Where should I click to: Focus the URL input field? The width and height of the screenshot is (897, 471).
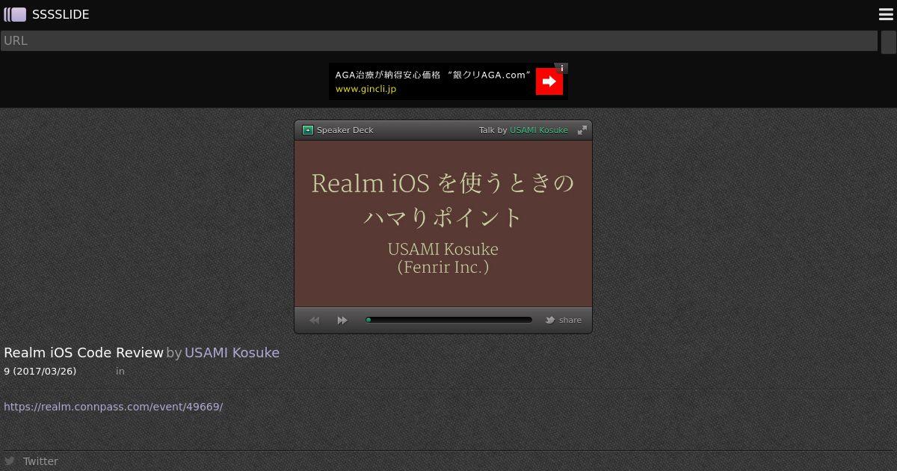[x=439, y=41]
